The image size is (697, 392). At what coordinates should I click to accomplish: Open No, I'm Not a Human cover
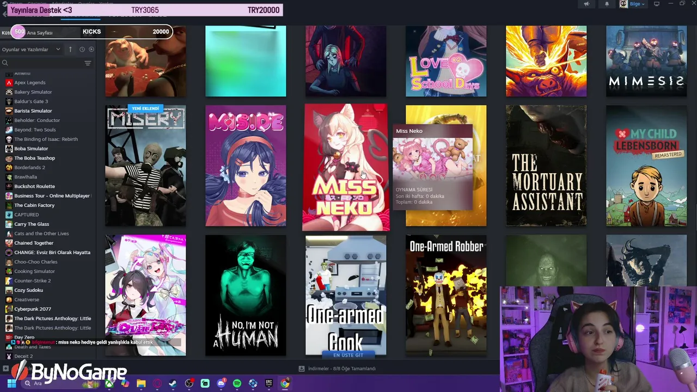coord(246,295)
